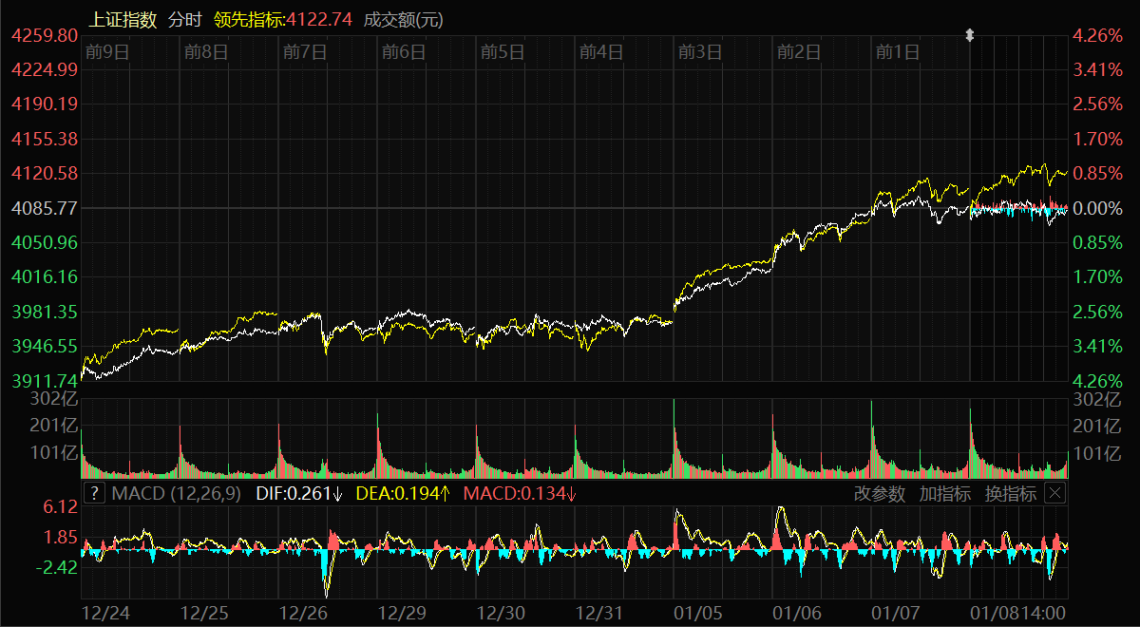Click the MACD value down arrow
This screenshot has height=627, width=1140.
pyautogui.click(x=571, y=493)
